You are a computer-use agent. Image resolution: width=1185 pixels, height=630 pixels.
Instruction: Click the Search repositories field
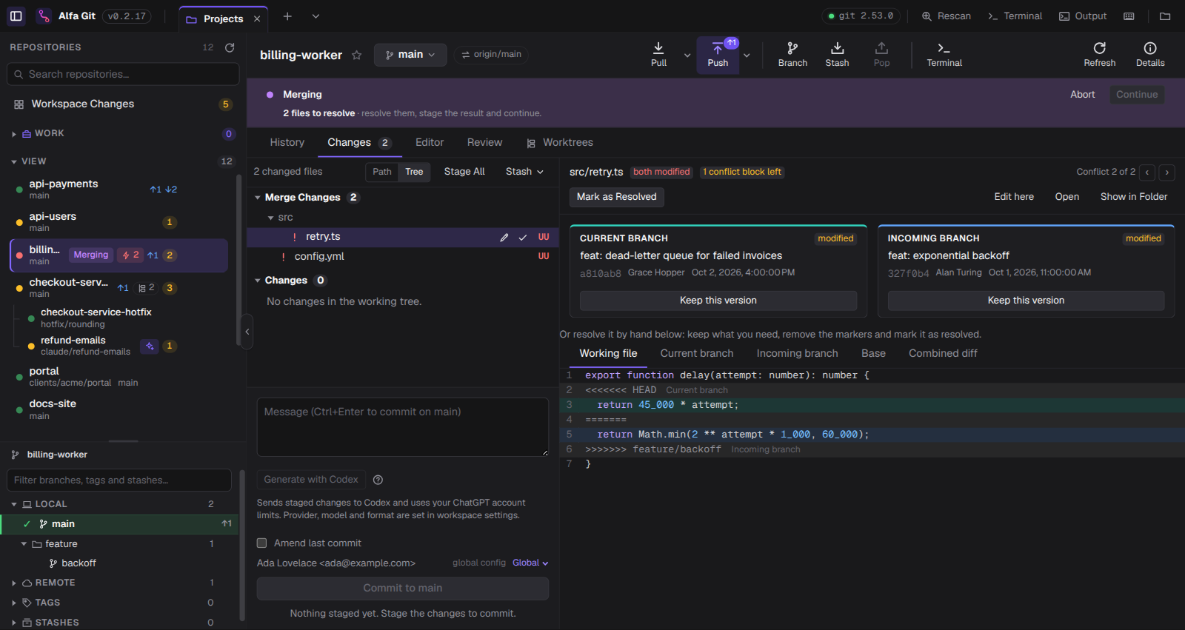pyautogui.click(x=123, y=74)
